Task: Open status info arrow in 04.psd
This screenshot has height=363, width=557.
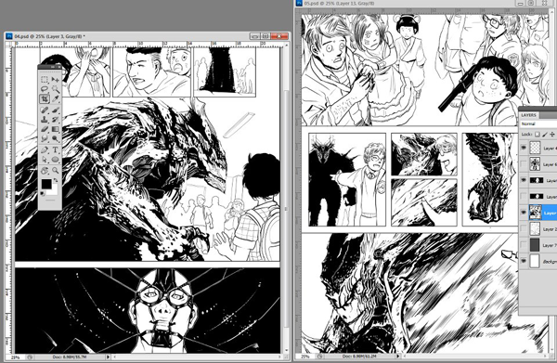Action: tap(108, 357)
